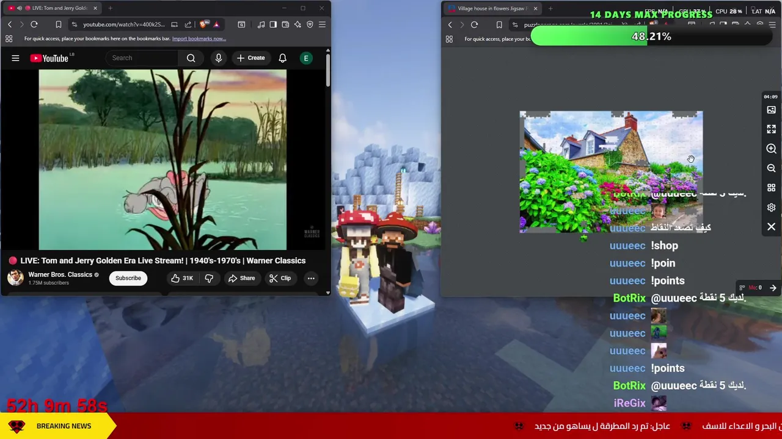782x439 pixels.
Task: Show the puzzle preview image
Action: (771, 110)
